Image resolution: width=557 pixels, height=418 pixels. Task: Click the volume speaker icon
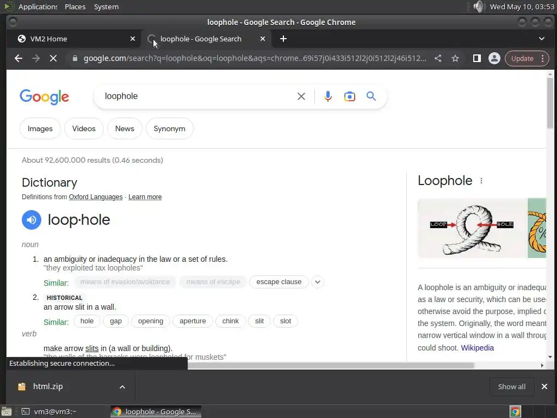click(479, 7)
